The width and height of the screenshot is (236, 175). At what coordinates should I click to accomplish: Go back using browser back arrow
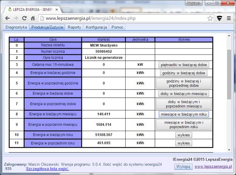pos(7,18)
